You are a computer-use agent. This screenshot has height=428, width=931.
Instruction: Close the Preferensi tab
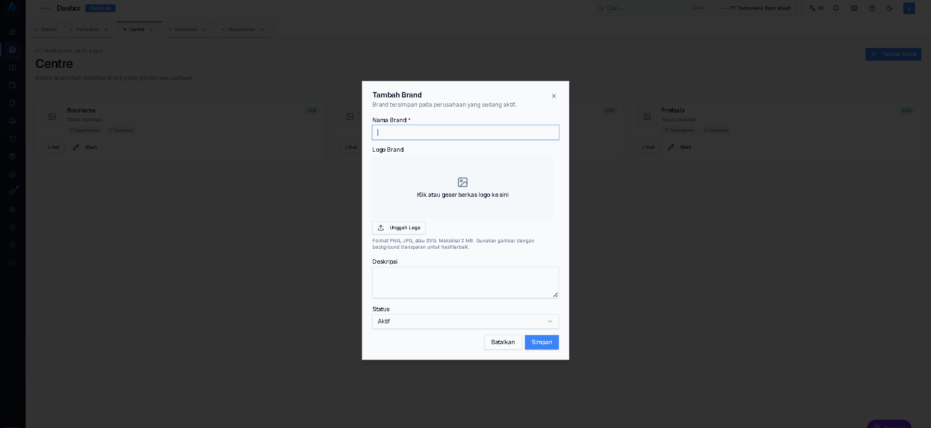coord(106,30)
